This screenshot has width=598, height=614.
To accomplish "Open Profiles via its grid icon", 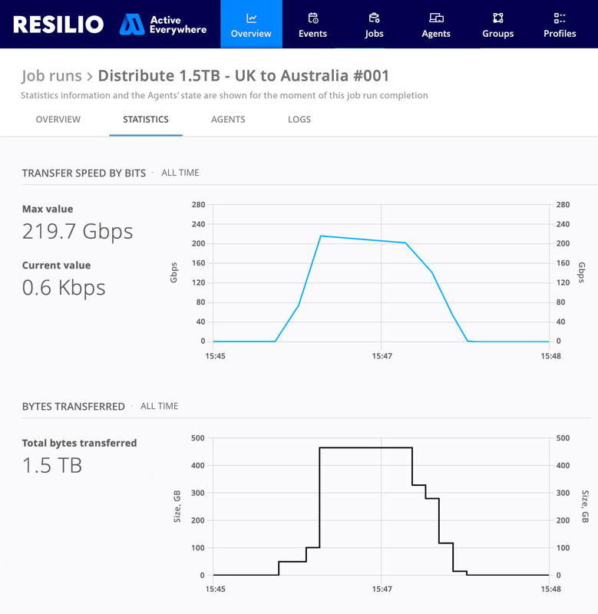I will [x=560, y=18].
